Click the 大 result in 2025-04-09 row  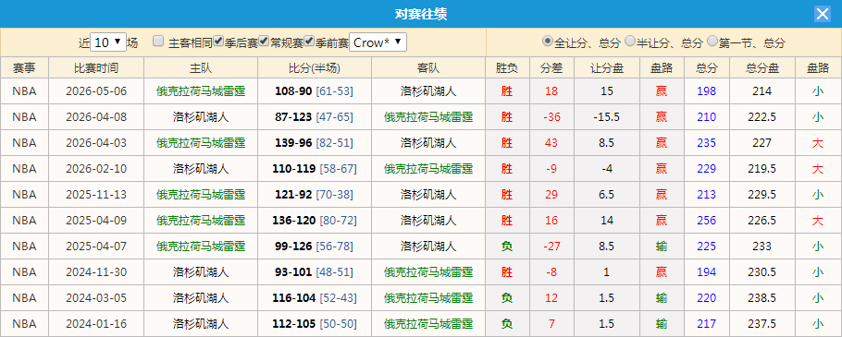pos(818,220)
